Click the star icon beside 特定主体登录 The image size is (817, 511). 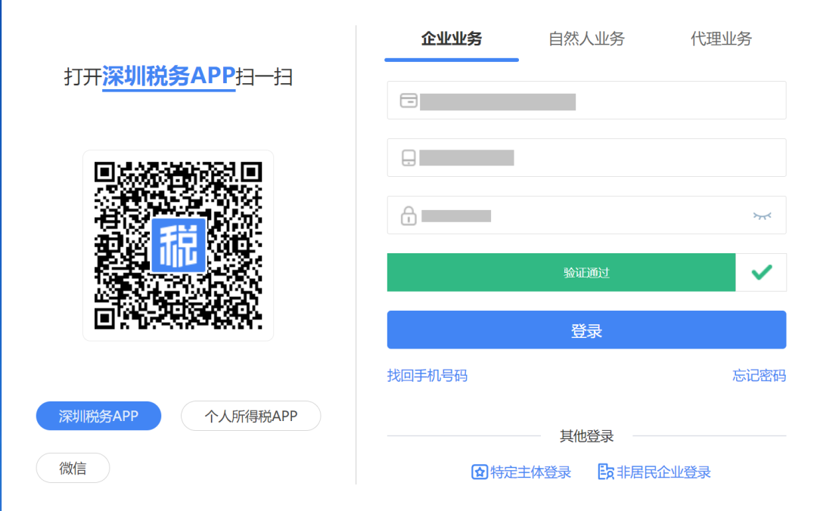pos(480,472)
